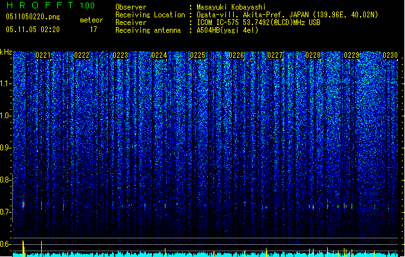This screenshot has width=405, height=257.
Task: Click the 0227 time marker
Action: point(275,55)
